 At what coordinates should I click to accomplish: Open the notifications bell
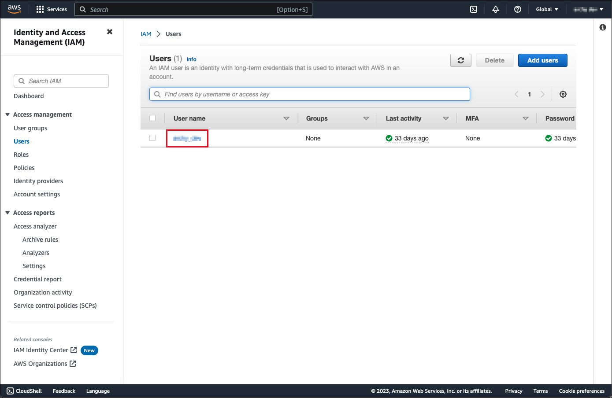[496, 9]
